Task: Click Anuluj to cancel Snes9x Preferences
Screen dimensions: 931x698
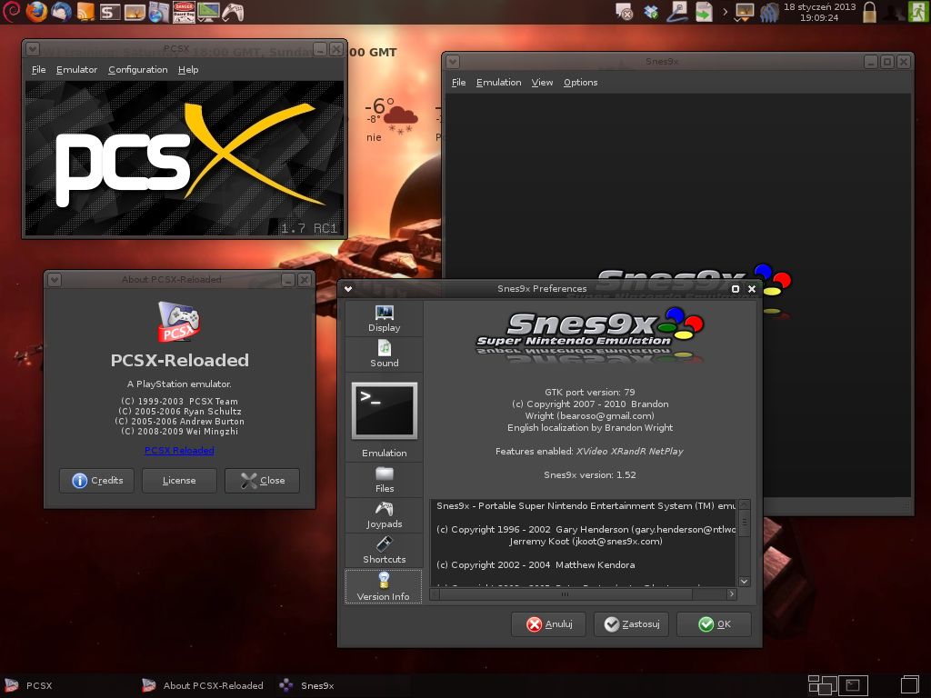Action: click(548, 624)
